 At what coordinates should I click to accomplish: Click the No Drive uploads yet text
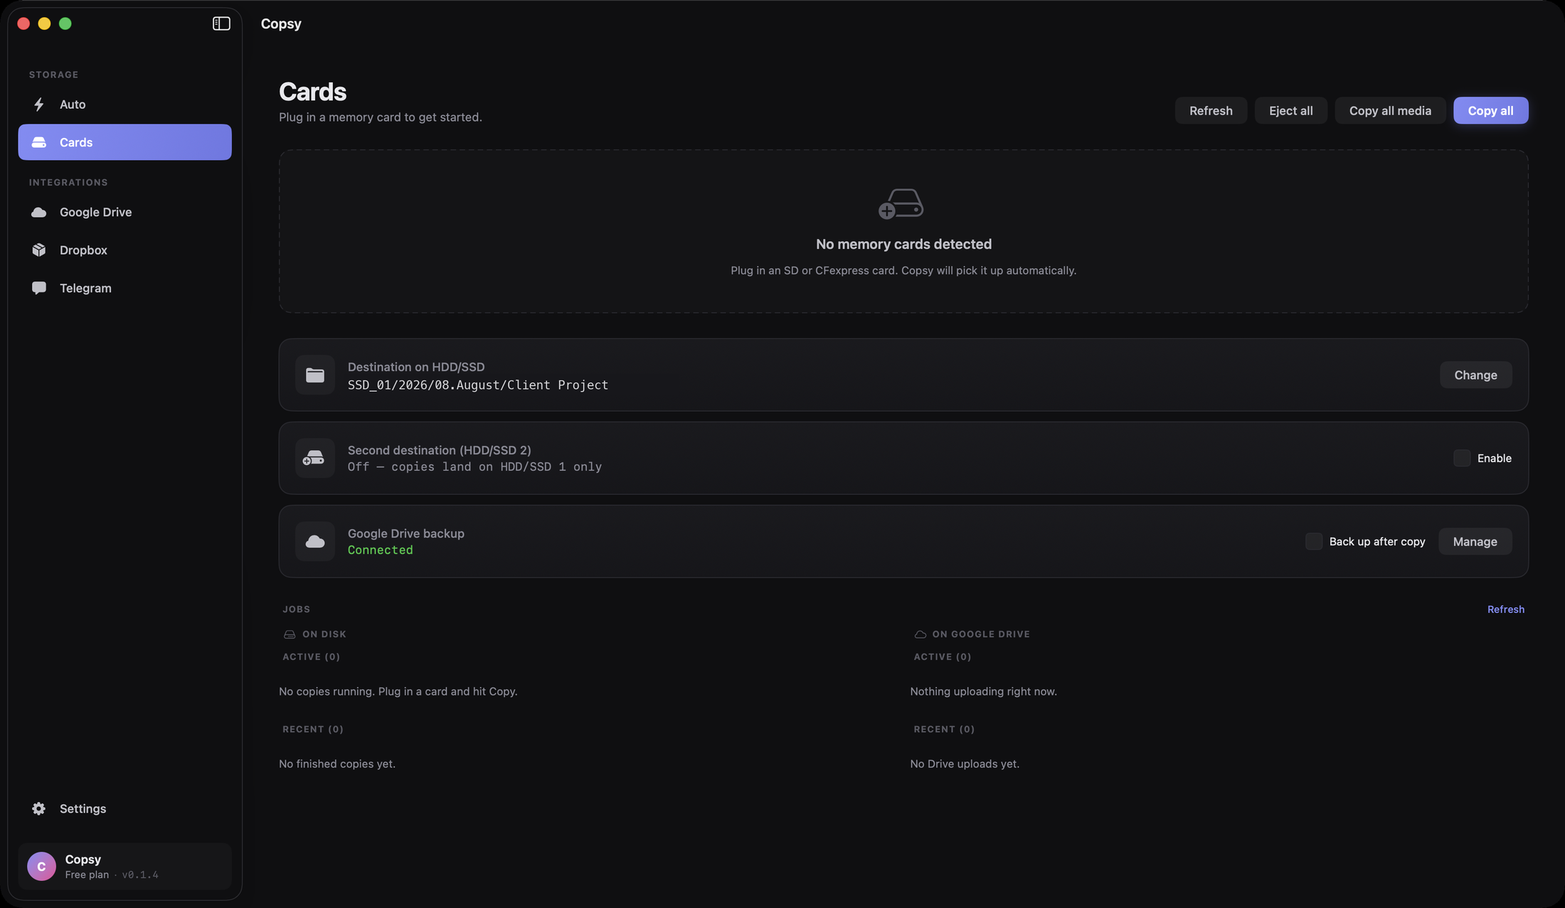(x=965, y=764)
